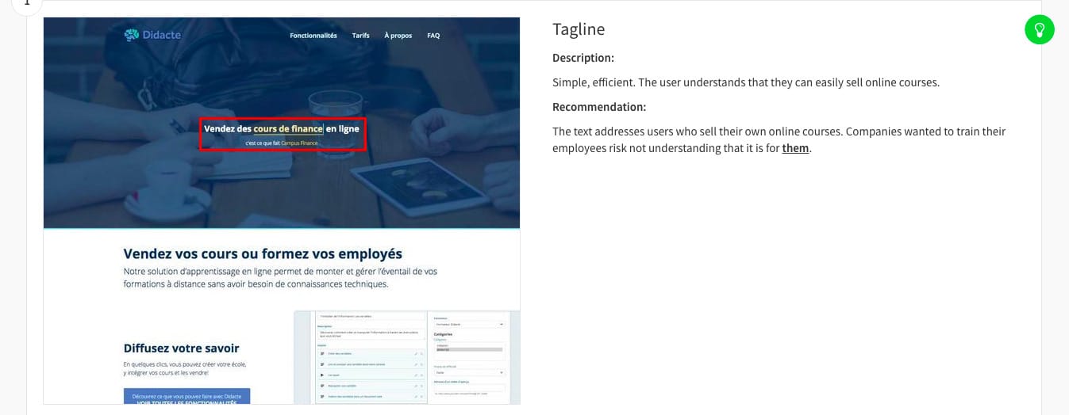Open the Fonctionnalités menu item
Image resolution: width=1069 pixels, height=415 pixels.
(313, 36)
